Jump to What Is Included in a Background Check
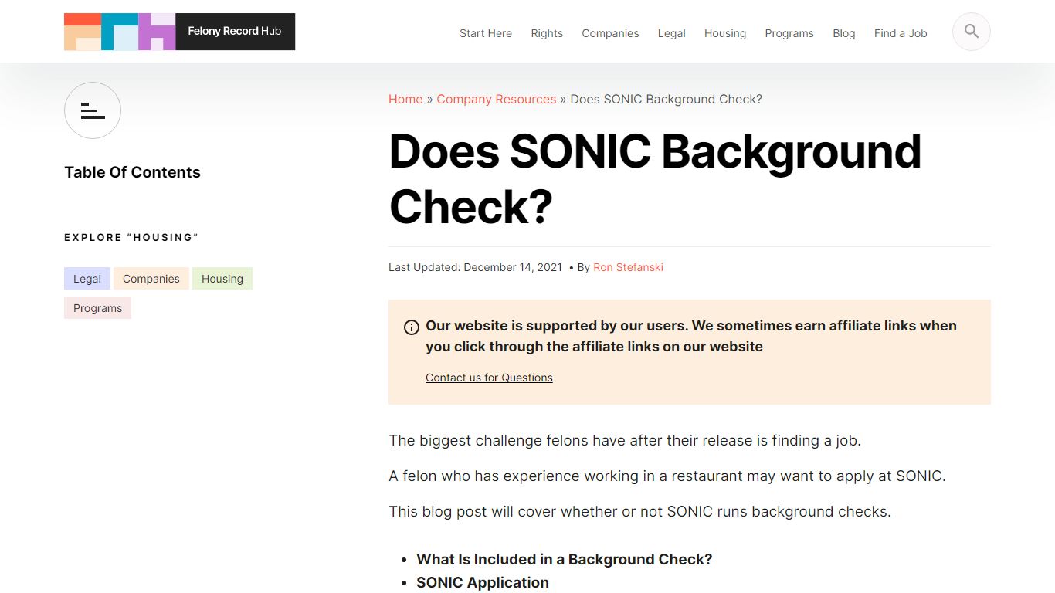Image resolution: width=1055 pixels, height=593 pixels. pyautogui.click(x=565, y=559)
